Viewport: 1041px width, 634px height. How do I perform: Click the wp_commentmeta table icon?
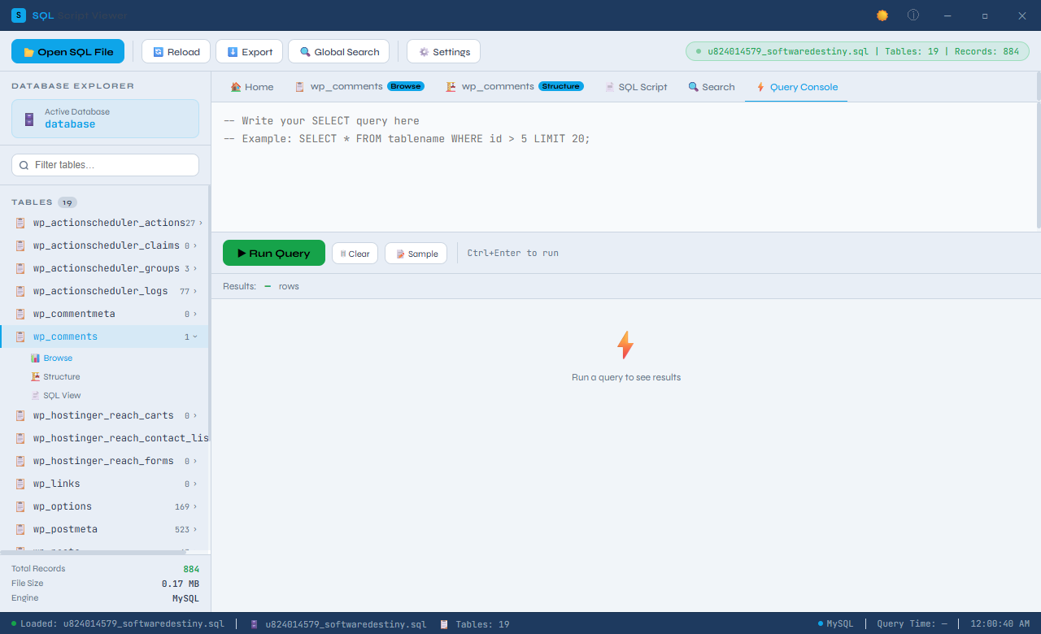(20, 314)
